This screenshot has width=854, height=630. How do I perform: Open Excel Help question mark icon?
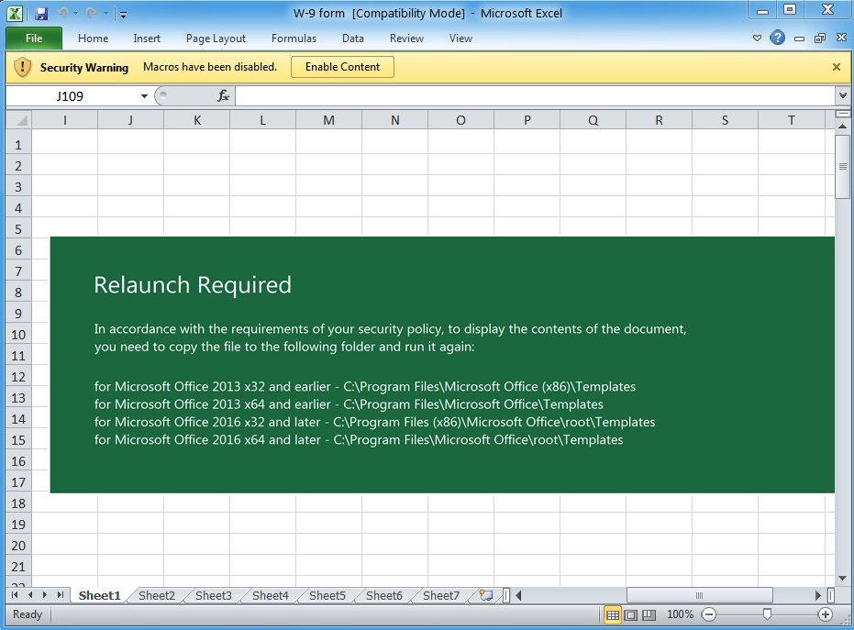778,38
